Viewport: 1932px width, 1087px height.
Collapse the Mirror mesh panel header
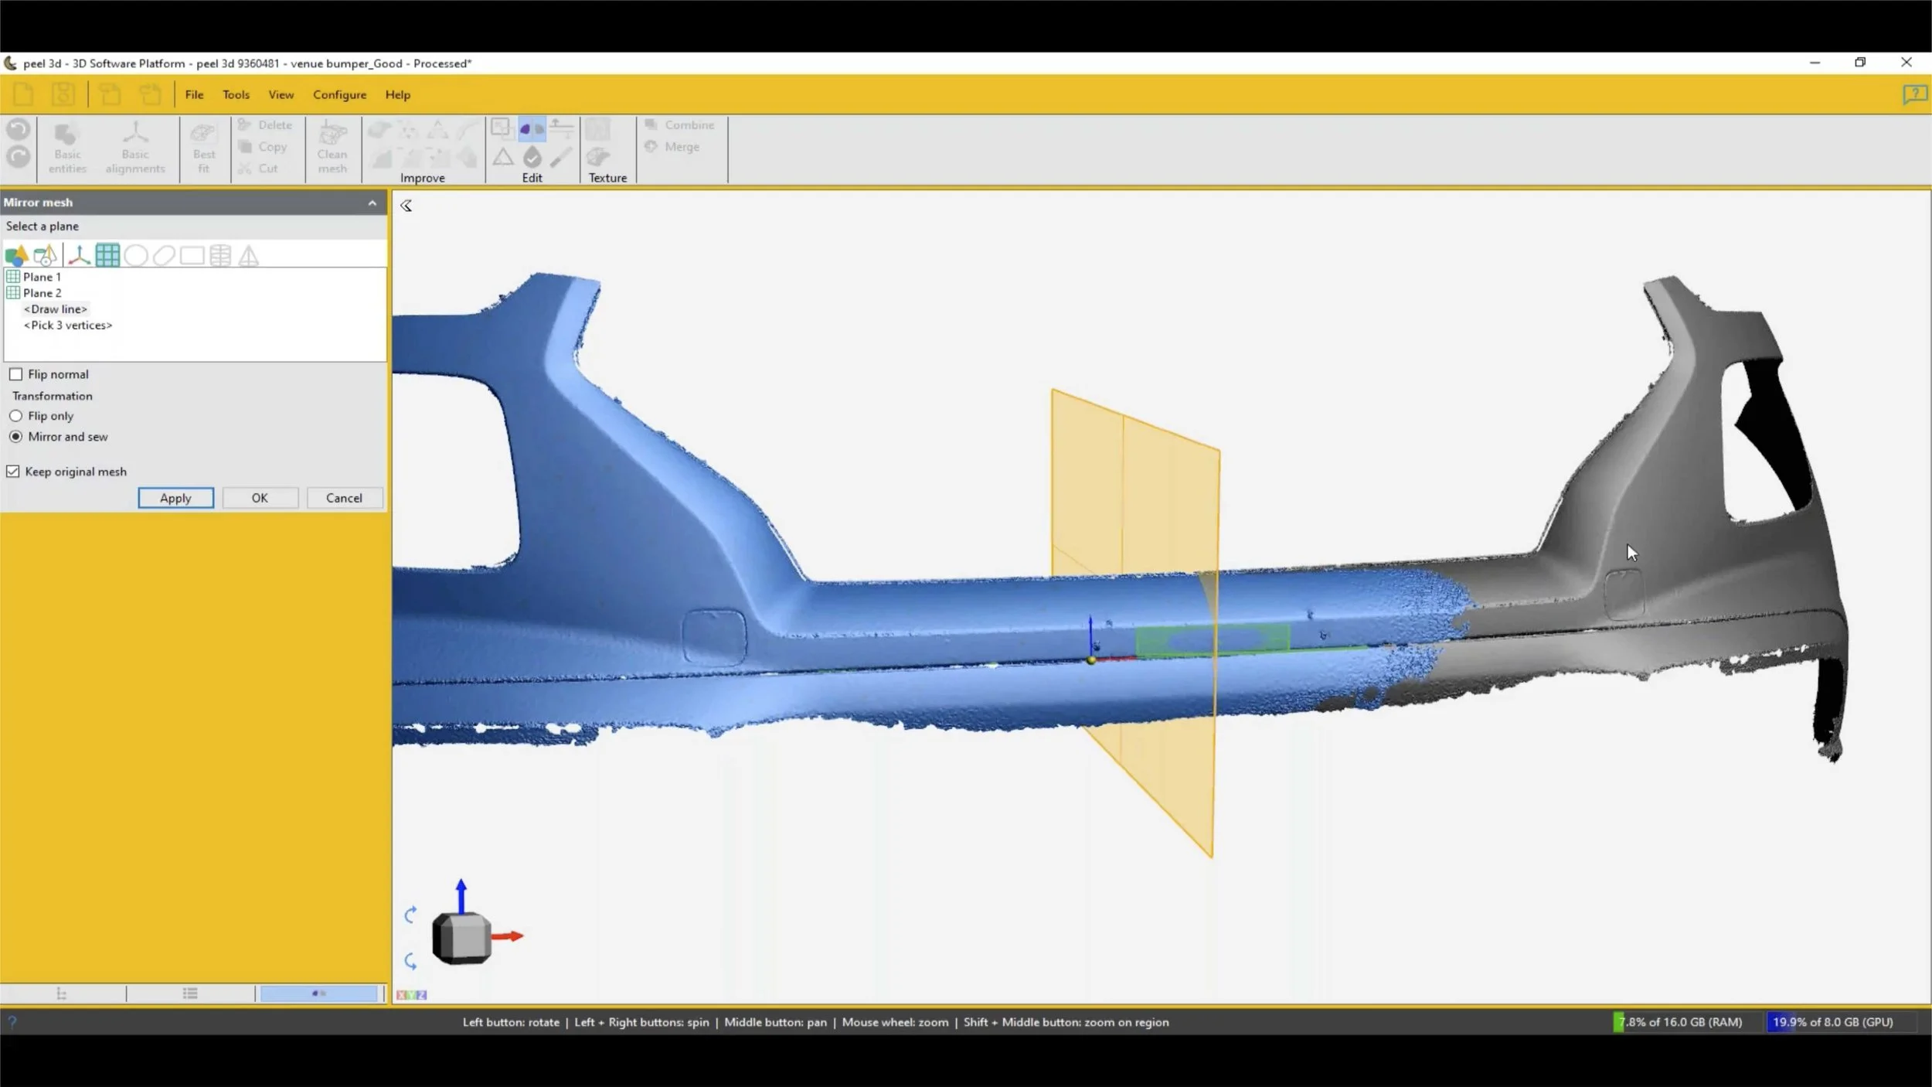point(372,203)
